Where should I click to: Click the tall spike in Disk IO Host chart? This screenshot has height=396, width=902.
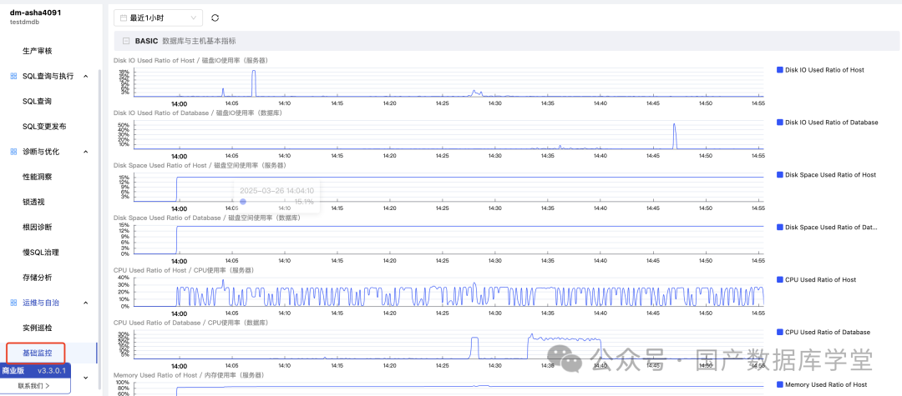coord(253,83)
